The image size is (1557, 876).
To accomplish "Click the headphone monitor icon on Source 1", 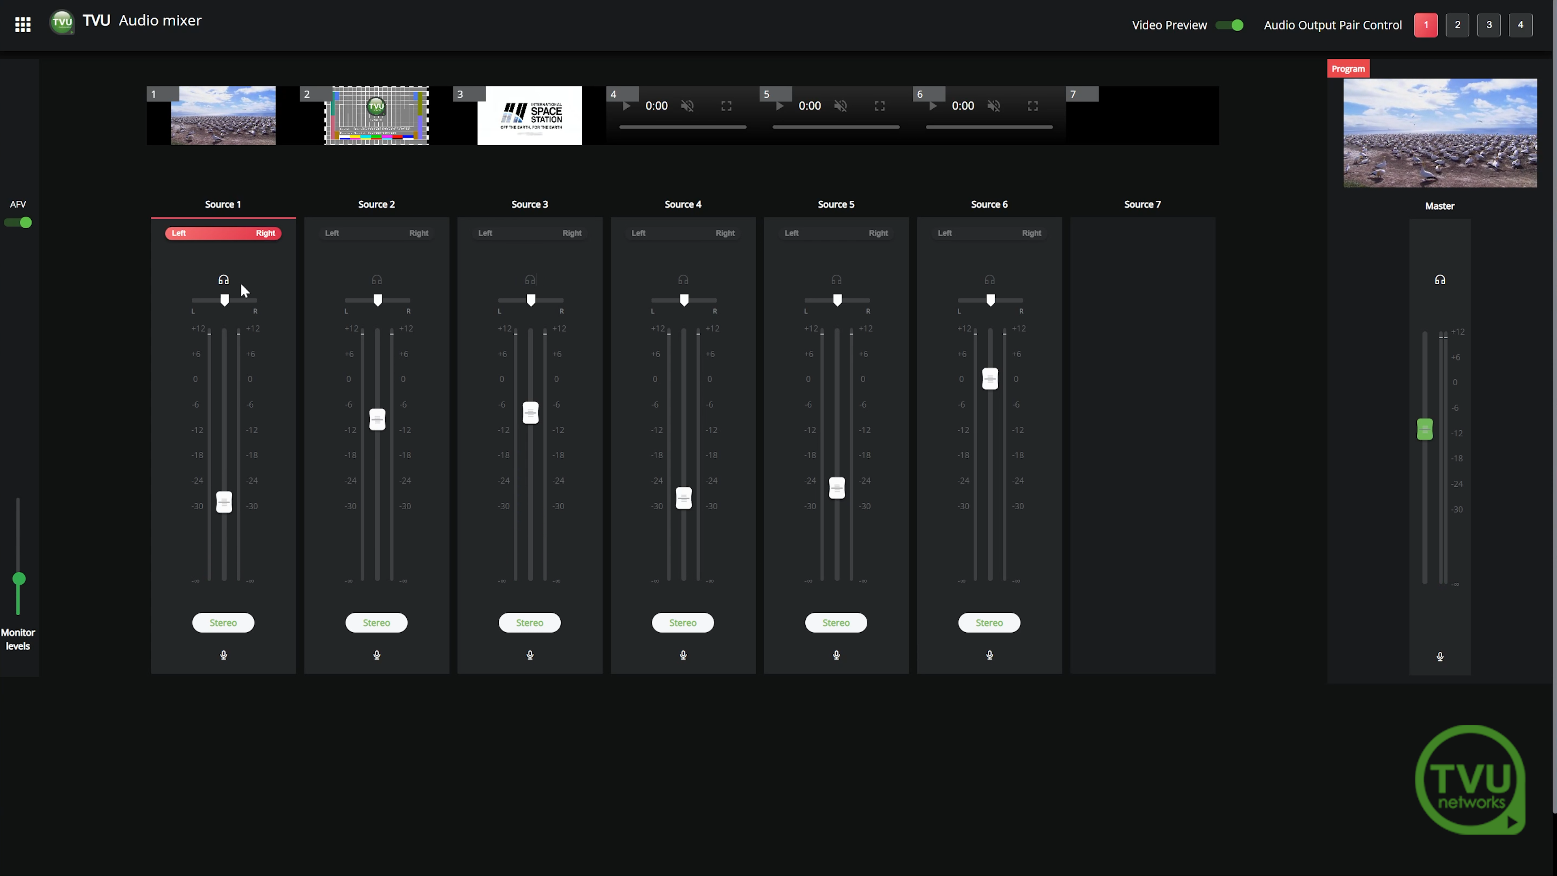I will coord(223,279).
